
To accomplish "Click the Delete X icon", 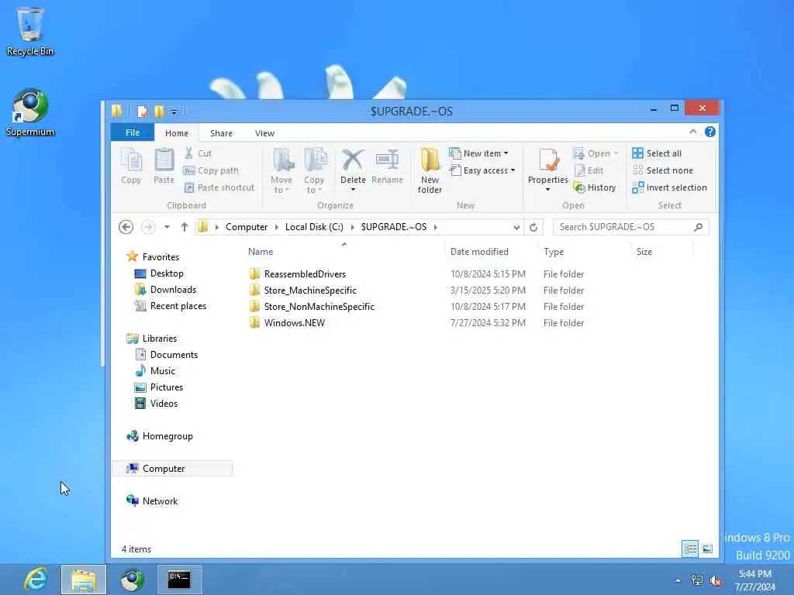I will click(353, 160).
